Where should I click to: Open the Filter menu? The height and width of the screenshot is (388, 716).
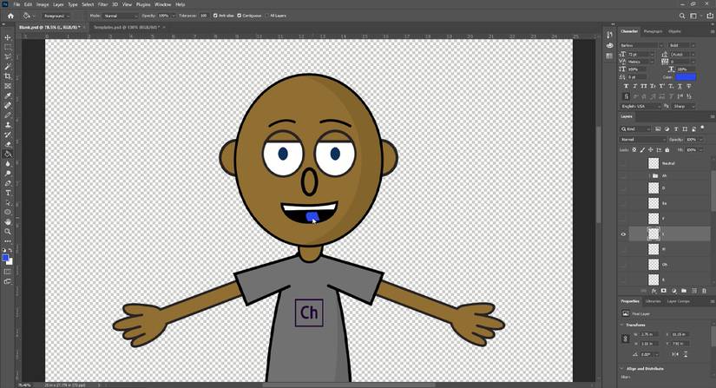[x=102, y=4]
